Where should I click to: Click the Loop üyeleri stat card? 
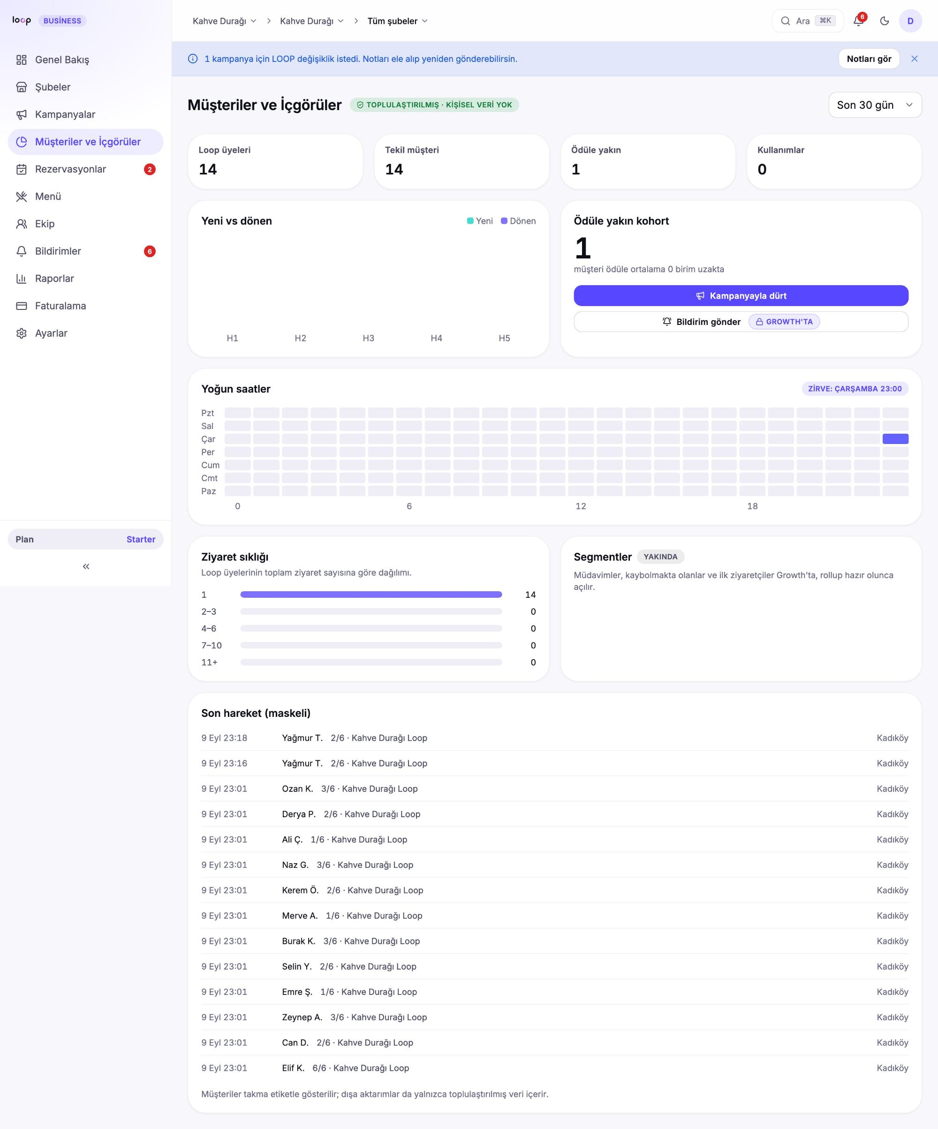click(x=275, y=161)
